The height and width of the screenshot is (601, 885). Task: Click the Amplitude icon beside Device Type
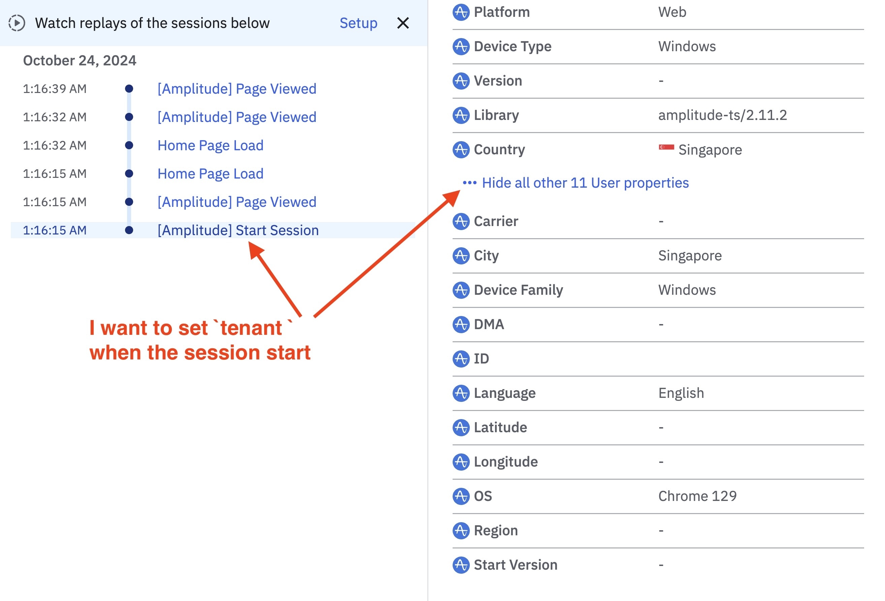pos(461,46)
